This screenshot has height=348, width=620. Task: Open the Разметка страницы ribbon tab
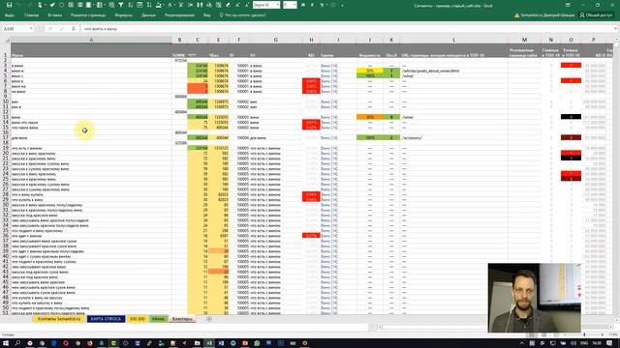88,15
